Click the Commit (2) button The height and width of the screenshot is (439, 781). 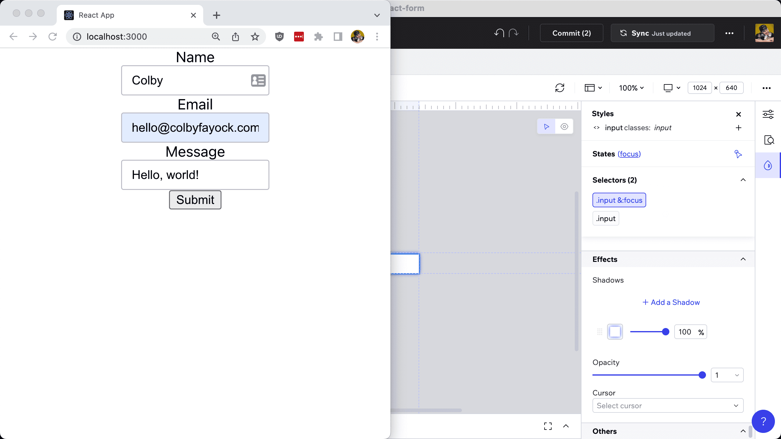pyautogui.click(x=571, y=33)
